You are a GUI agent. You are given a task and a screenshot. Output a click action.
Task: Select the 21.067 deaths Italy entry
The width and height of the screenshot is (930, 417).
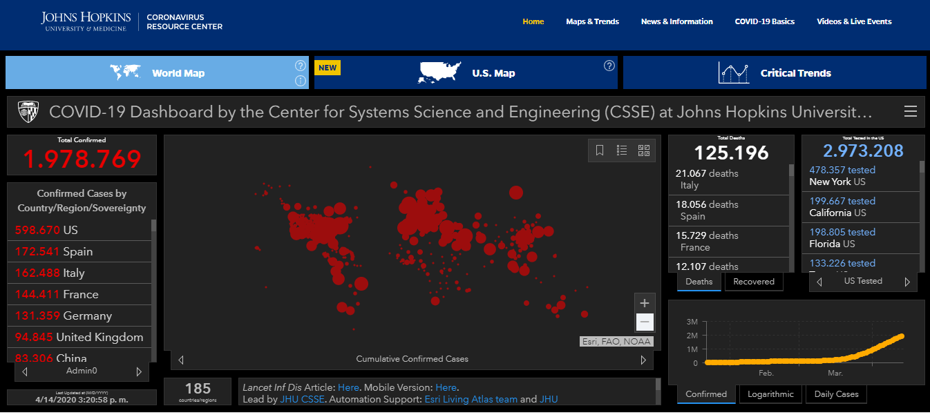click(x=729, y=180)
